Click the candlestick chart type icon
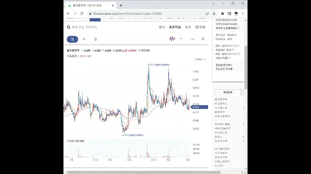This screenshot has height=174, width=311. click(172, 39)
